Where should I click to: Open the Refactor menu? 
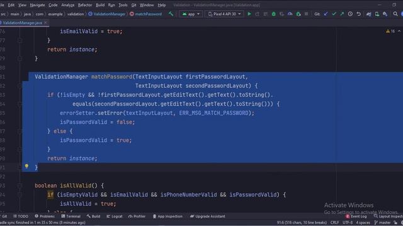coord(85,5)
